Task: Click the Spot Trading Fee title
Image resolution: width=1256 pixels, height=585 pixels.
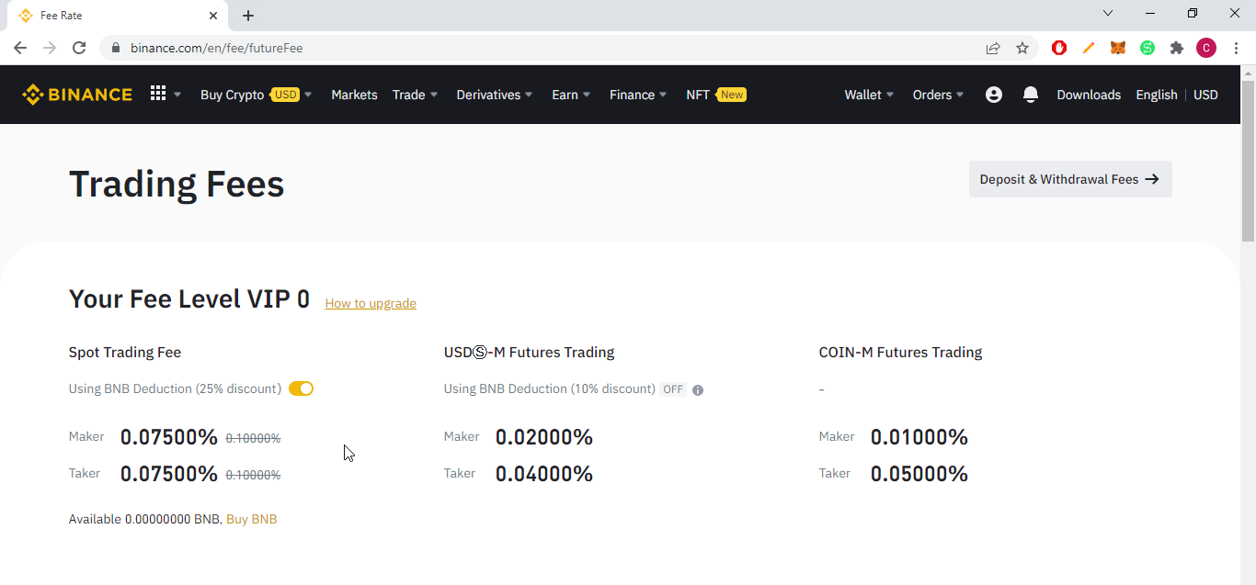Action: point(125,352)
